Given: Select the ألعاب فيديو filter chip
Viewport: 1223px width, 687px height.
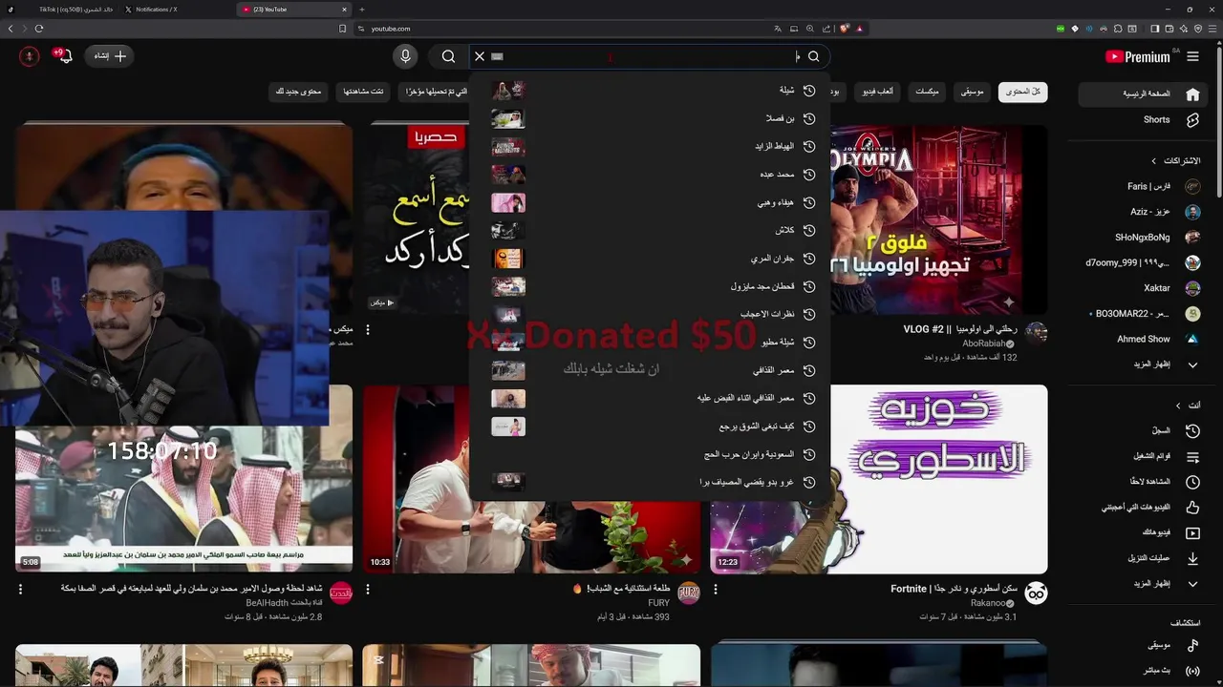Looking at the screenshot, I should click(x=877, y=92).
